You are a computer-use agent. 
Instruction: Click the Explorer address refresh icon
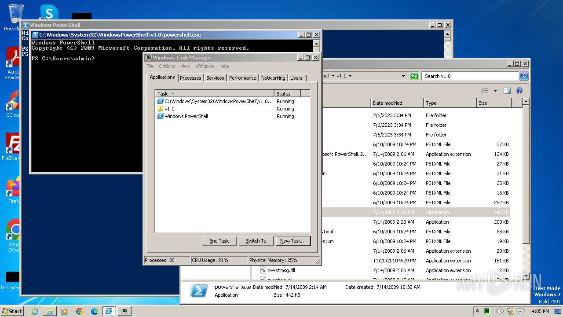point(414,76)
